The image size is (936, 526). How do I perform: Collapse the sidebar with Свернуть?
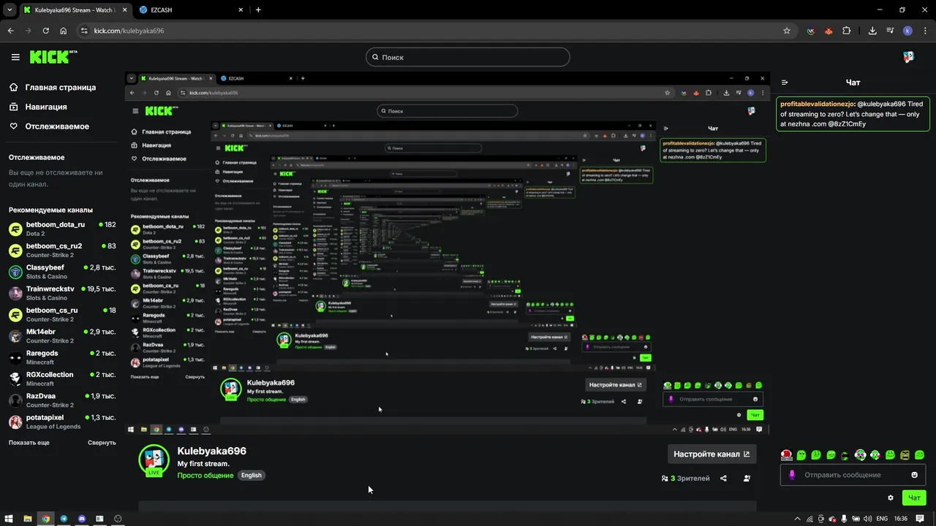(x=102, y=443)
